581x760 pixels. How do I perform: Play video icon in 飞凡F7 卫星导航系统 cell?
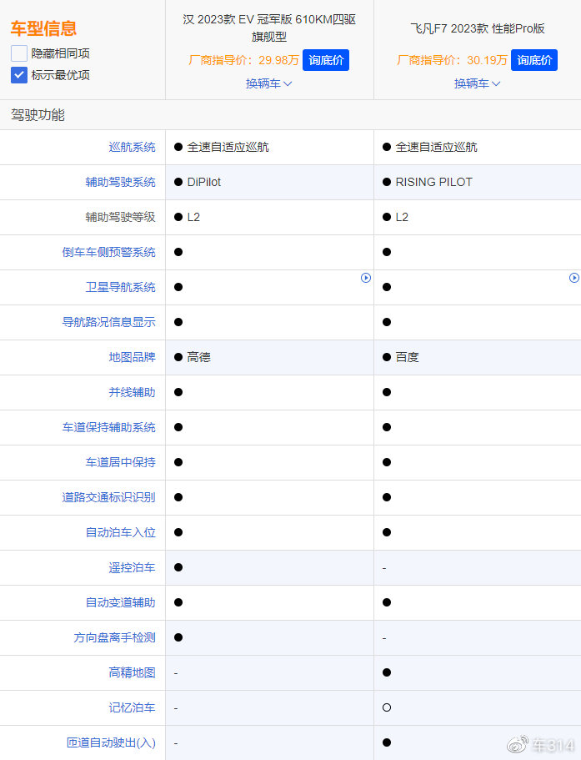coord(574,278)
